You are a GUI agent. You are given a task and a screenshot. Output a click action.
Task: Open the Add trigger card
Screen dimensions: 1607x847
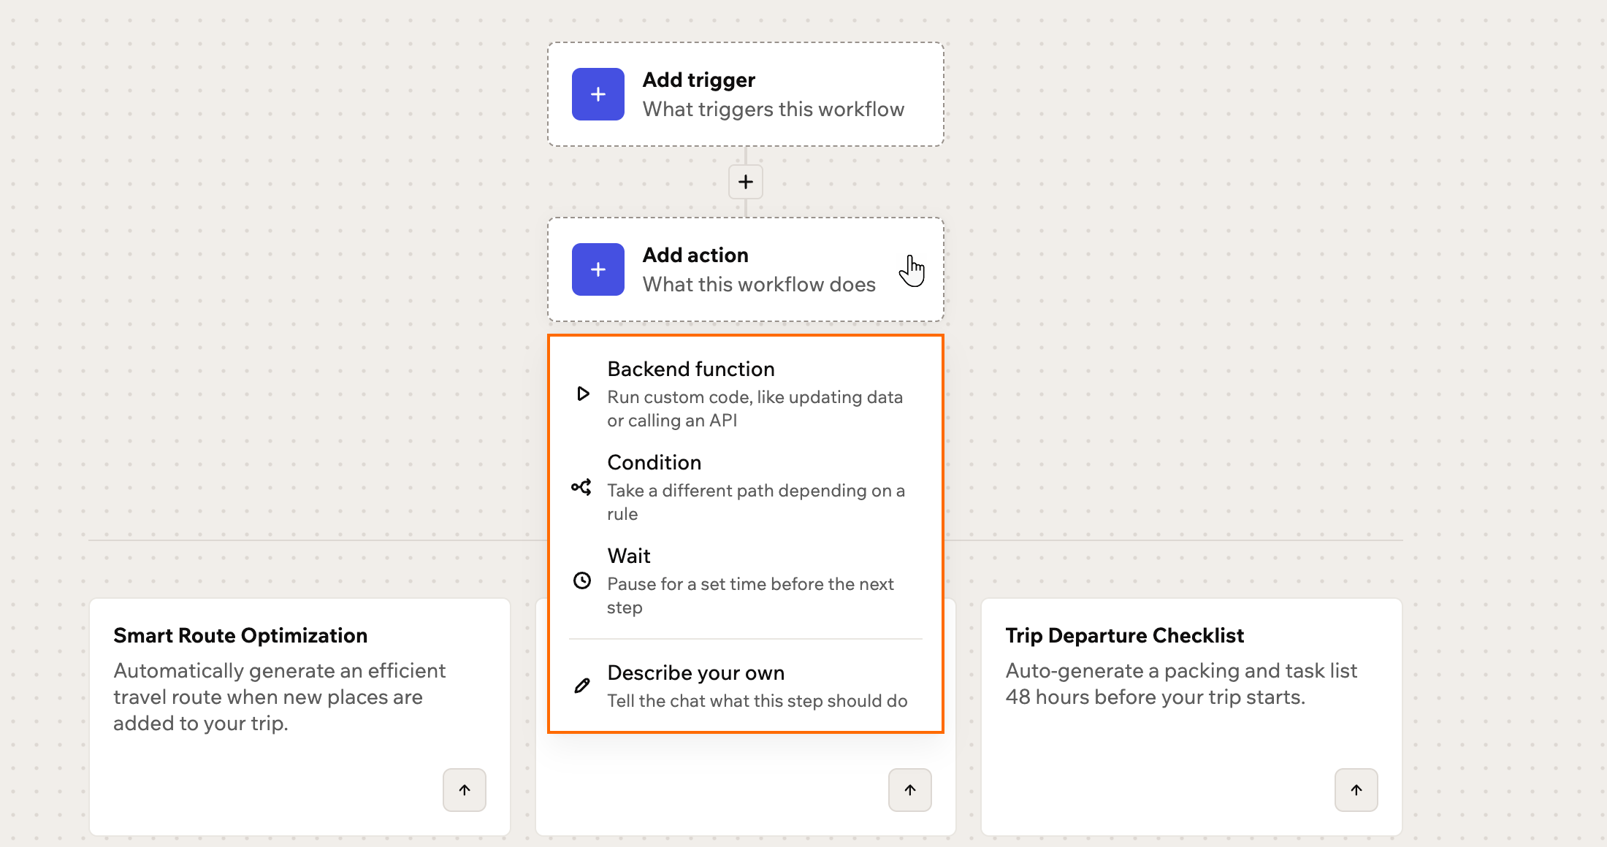[x=746, y=94]
